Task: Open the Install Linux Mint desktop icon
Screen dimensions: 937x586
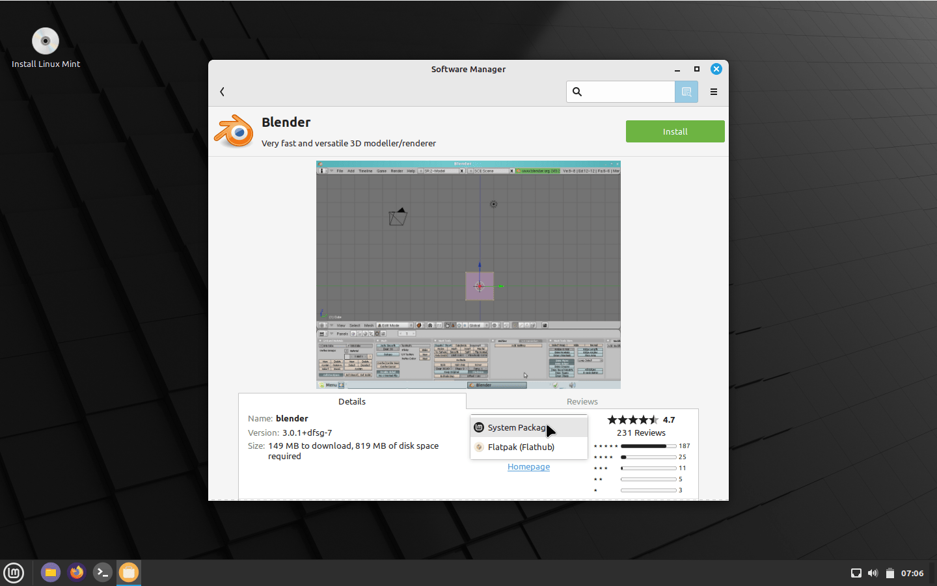Action: 46,48
